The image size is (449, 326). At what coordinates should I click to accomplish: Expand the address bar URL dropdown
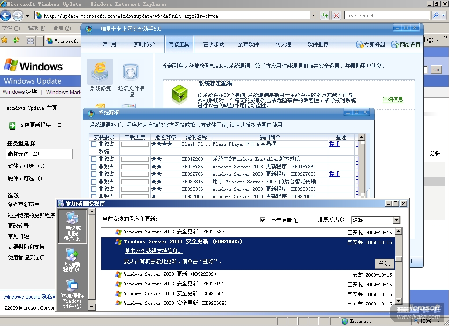pyautogui.click(x=314, y=15)
